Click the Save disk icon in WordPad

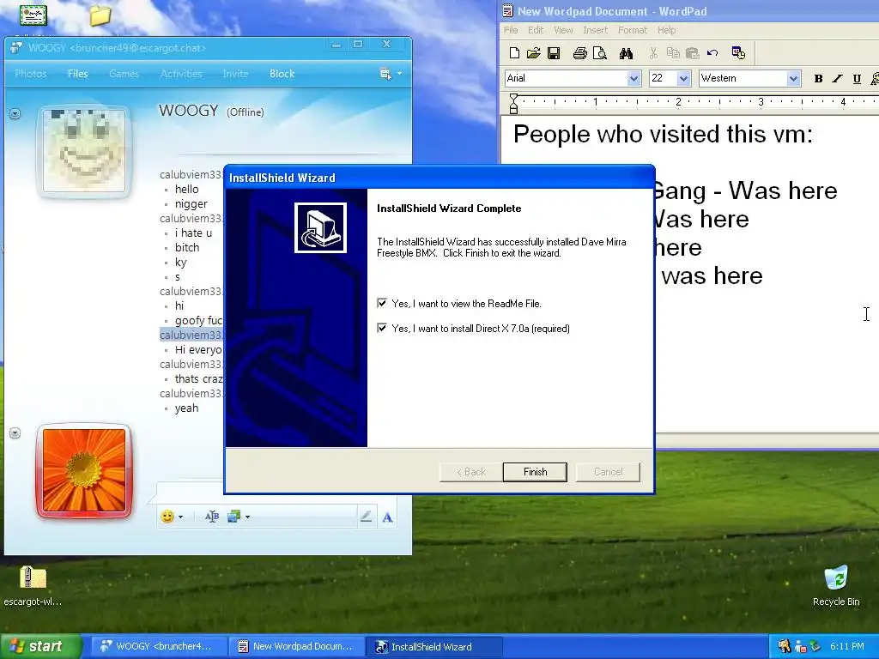[x=554, y=53]
